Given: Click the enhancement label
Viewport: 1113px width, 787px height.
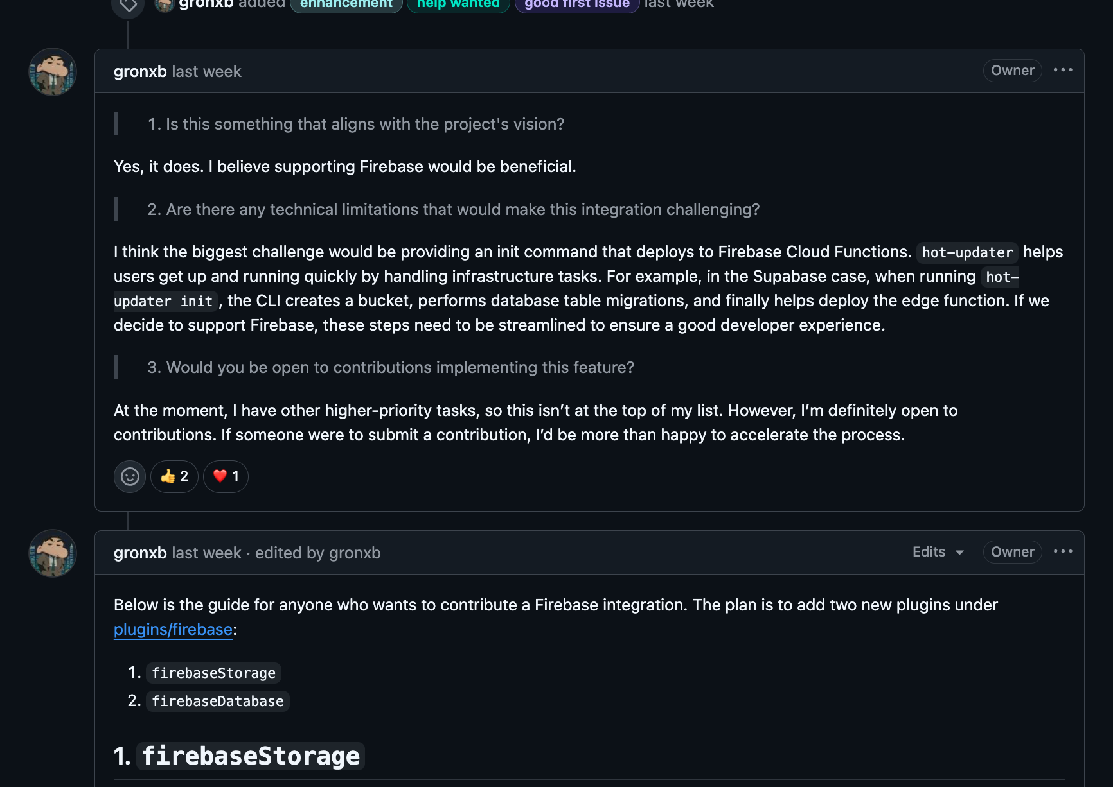Looking at the screenshot, I should [346, 4].
